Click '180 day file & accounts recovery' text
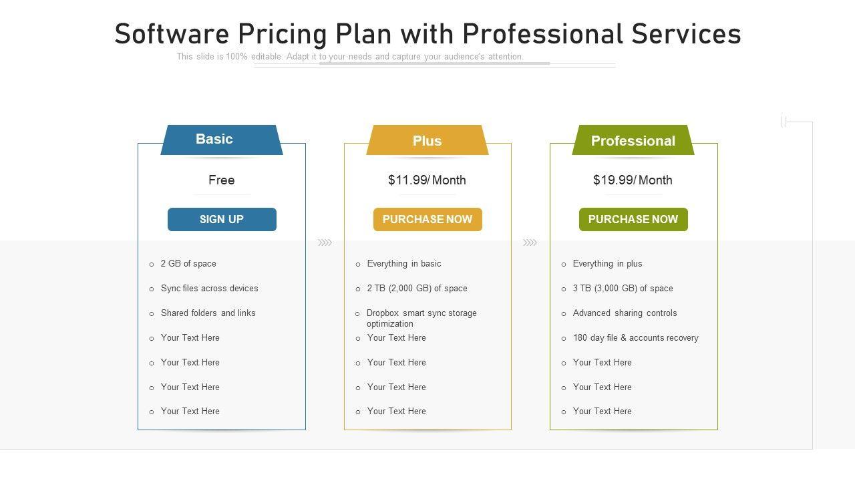Image resolution: width=855 pixels, height=481 pixels. tap(635, 337)
